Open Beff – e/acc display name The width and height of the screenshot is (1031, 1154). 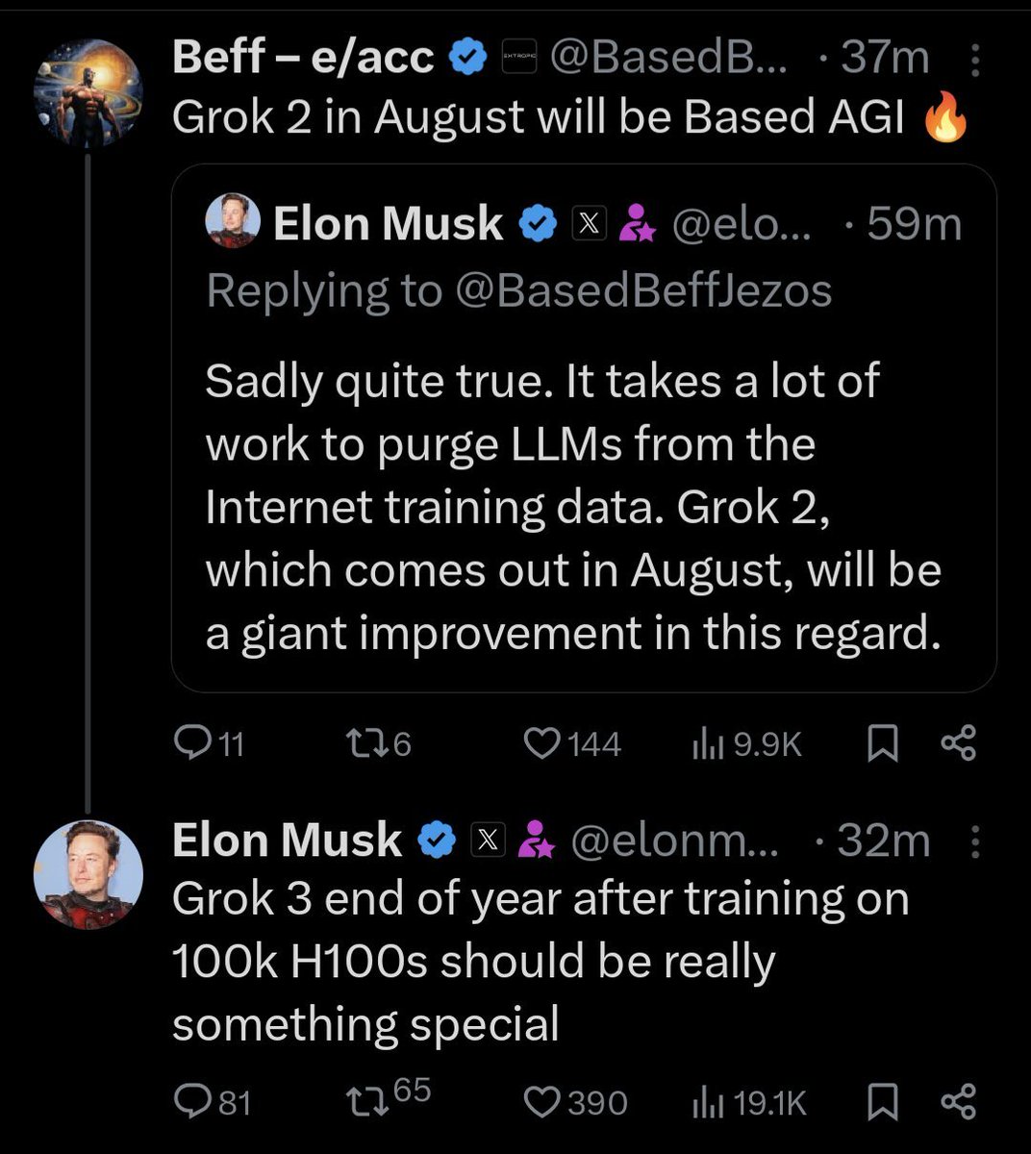pos(302,58)
